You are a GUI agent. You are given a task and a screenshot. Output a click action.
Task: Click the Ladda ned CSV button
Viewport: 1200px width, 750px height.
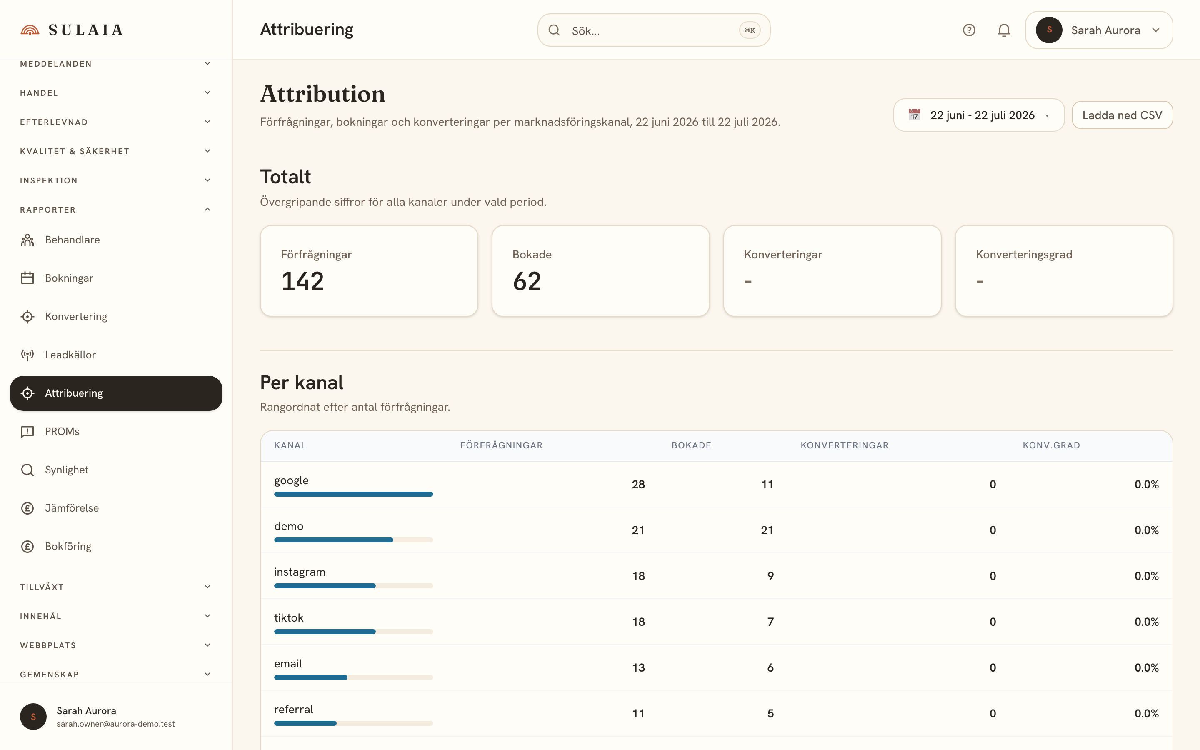tap(1122, 115)
